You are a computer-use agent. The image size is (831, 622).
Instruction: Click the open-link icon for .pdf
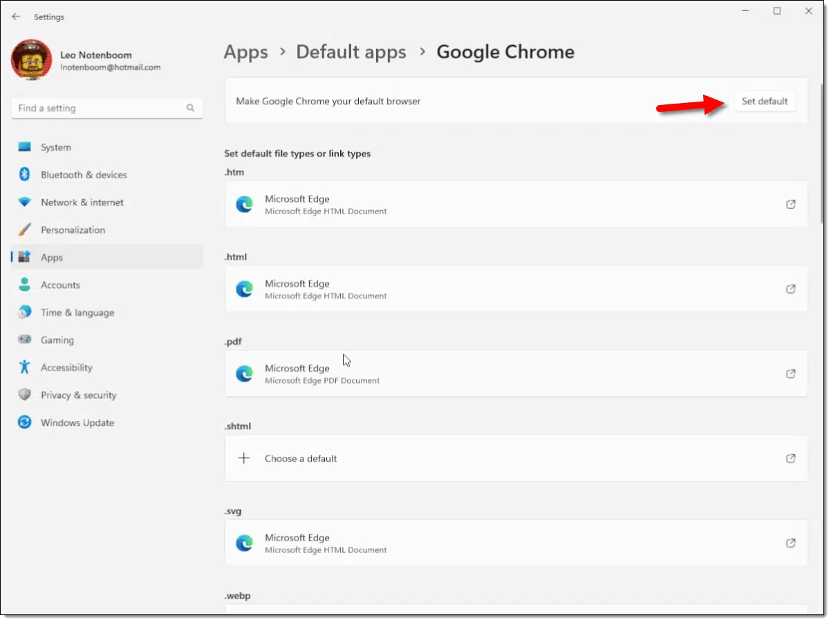point(791,374)
